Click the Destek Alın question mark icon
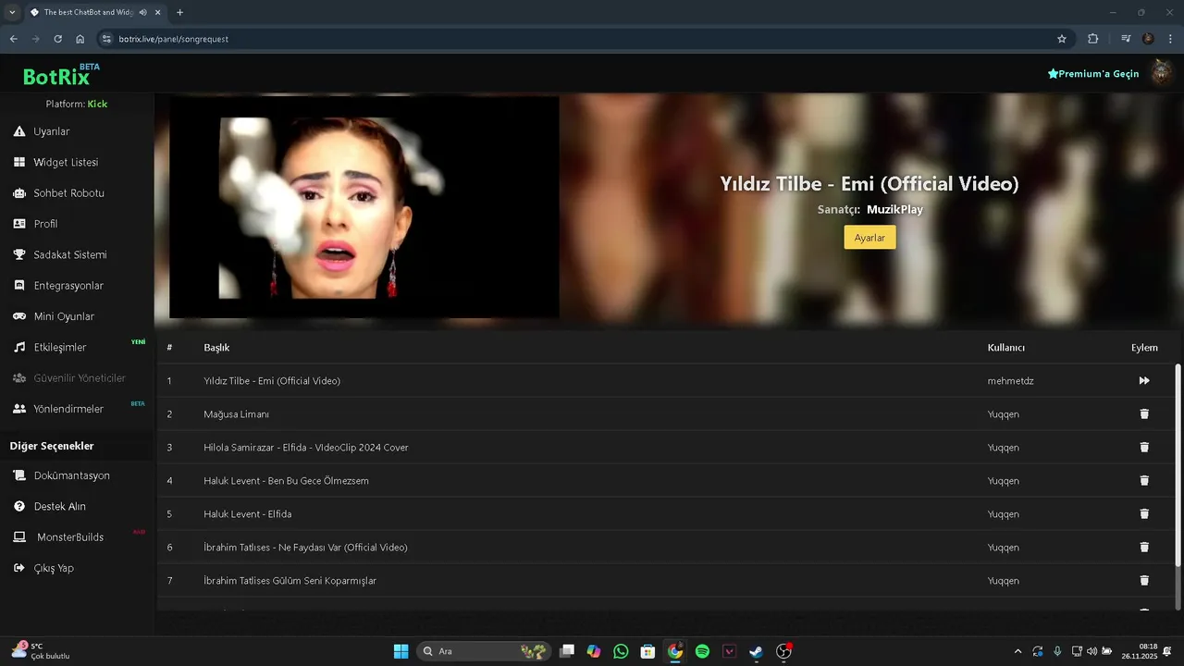This screenshot has width=1184, height=666. tap(19, 506)
